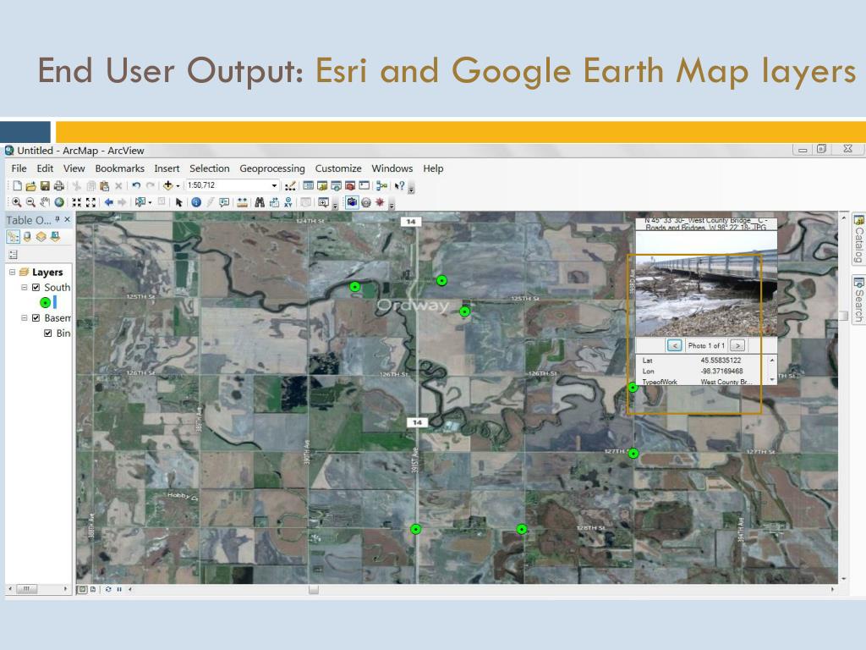Open the Find binoculars tool

click(x=260, y=202)
